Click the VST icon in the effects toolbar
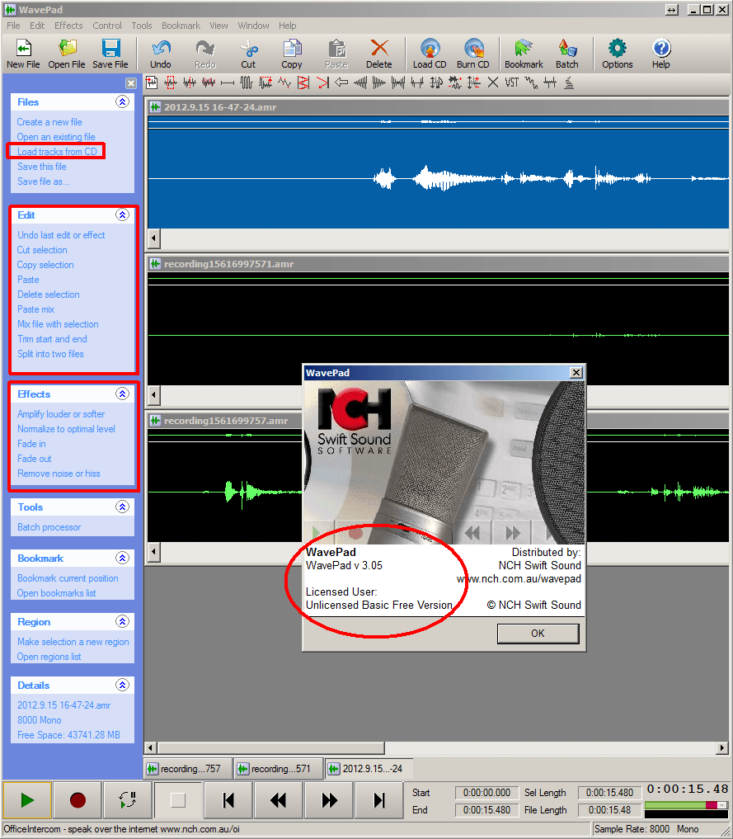 [x=512, y=82]
